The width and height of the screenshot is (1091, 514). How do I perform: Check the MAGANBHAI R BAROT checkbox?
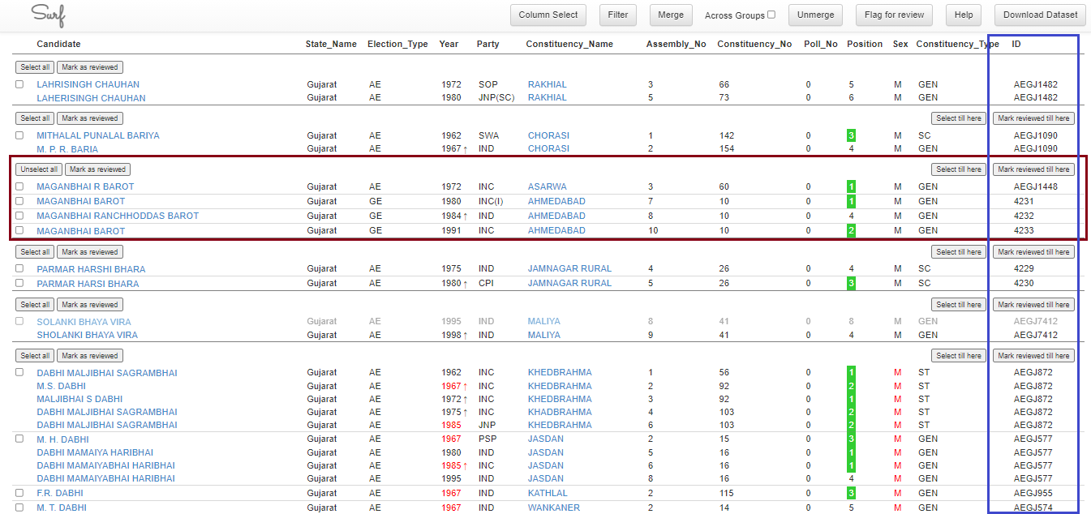point(19,186)
